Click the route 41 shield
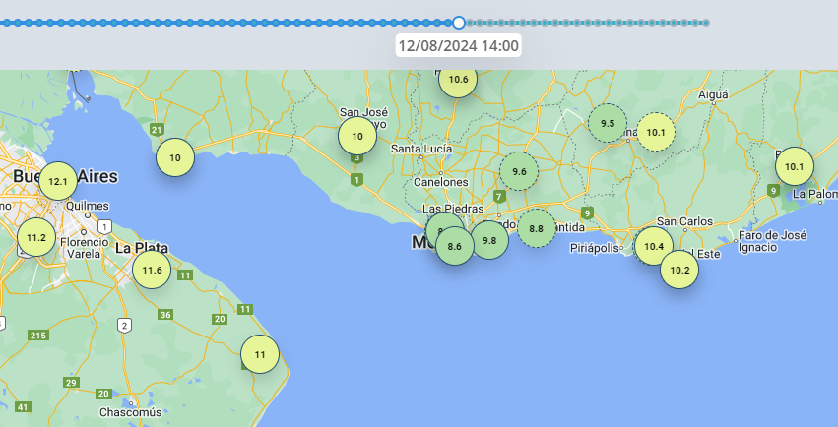This screenshot has width=838, height=427. tap(22, 407)
